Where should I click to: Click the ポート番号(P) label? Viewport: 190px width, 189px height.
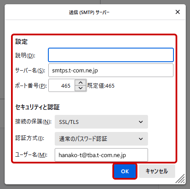click(31, 86)
